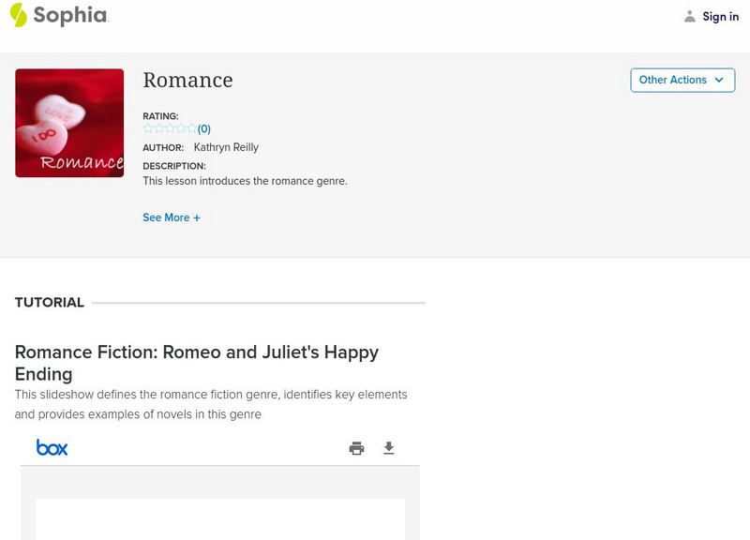Click the Romance lesson title
Screen dimensions: 750x540
187,81
